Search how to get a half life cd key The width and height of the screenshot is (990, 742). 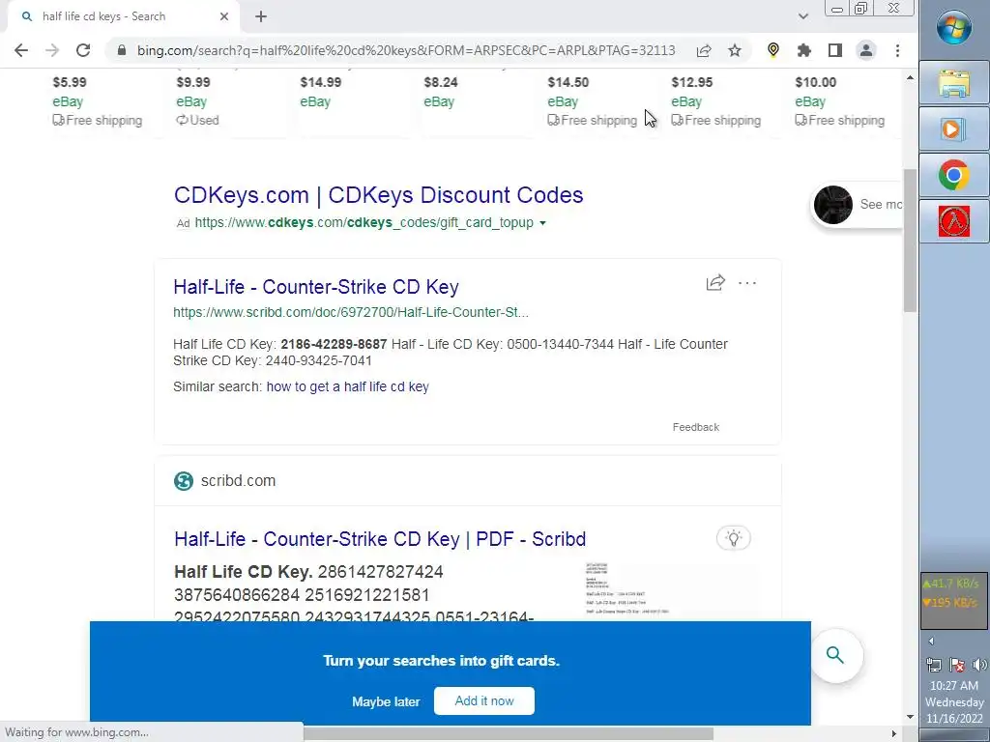click(347, 386)
